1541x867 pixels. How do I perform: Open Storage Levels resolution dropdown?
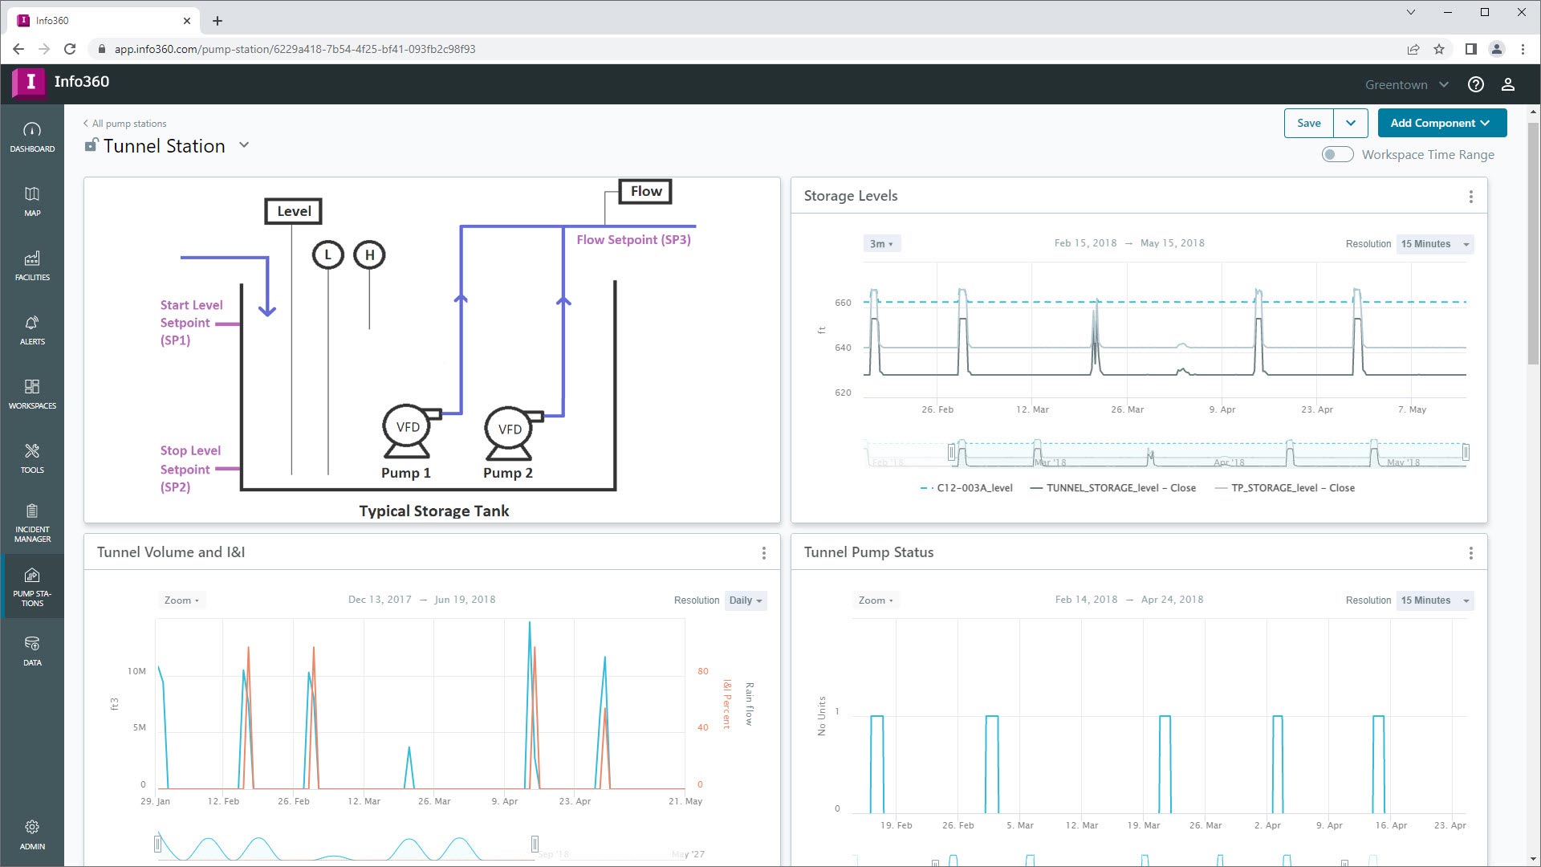pyautogui.click(x=1434, y=244)
